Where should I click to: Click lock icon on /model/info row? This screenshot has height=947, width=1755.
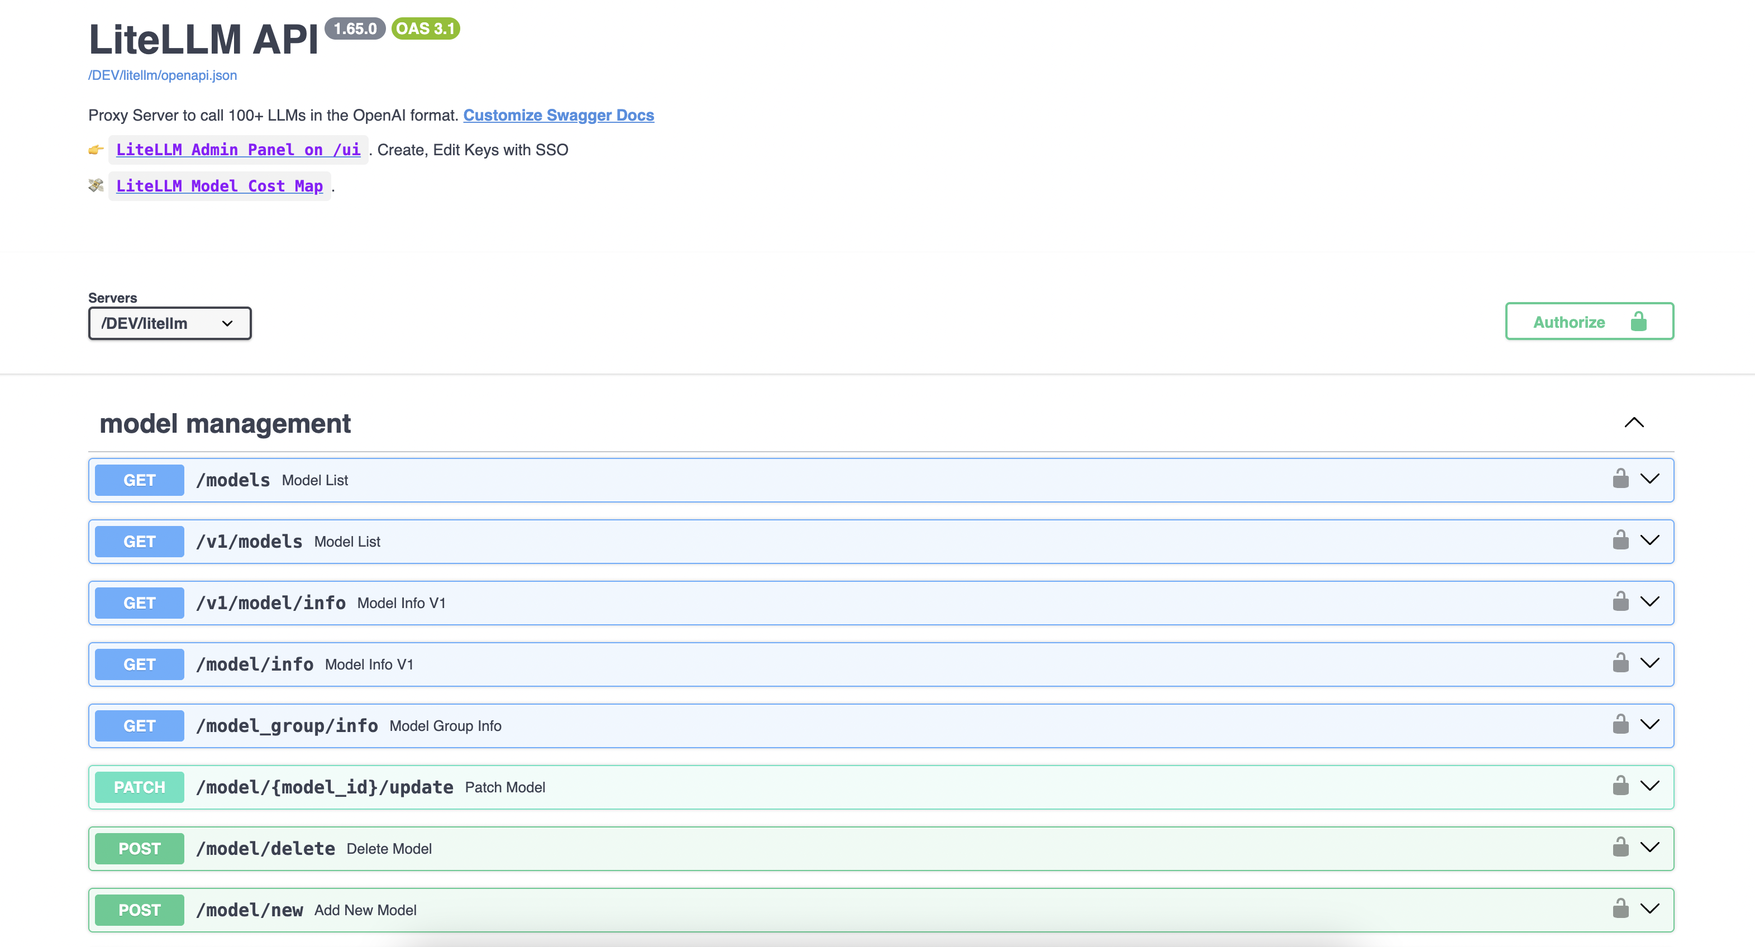[1620, 663]
